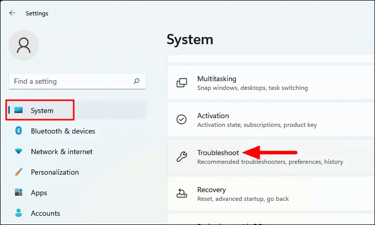Image resolution: width=375 pixels, height=225 pixels.
Task: Click the Troubleshoot wrench icon
Action: pos(182,157)
